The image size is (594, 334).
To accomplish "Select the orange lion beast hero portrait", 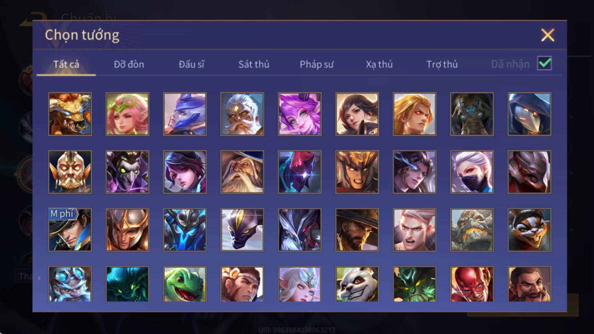I will [70, 114].
